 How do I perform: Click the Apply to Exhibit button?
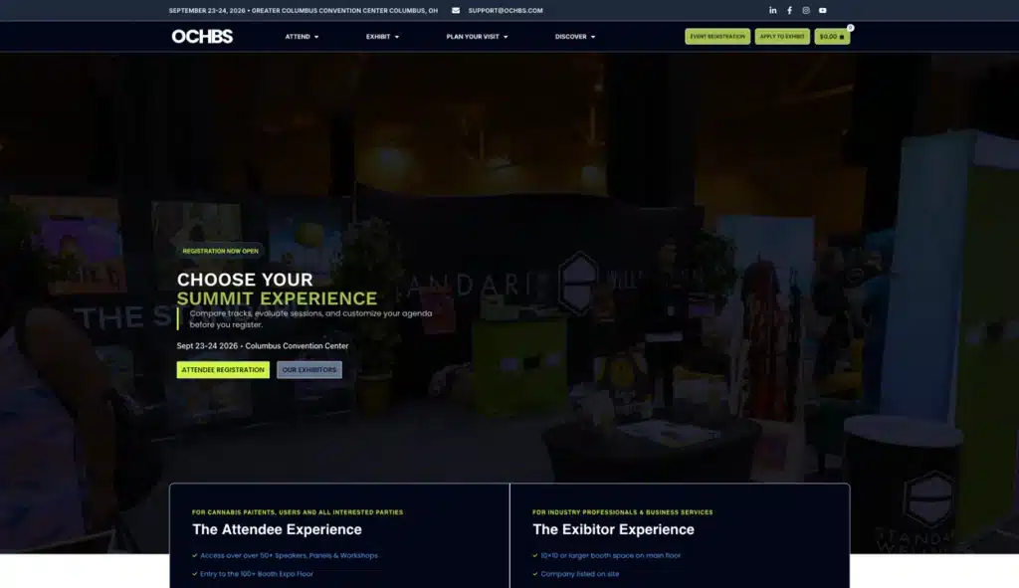pyautogui.click(x=782, y=37)
